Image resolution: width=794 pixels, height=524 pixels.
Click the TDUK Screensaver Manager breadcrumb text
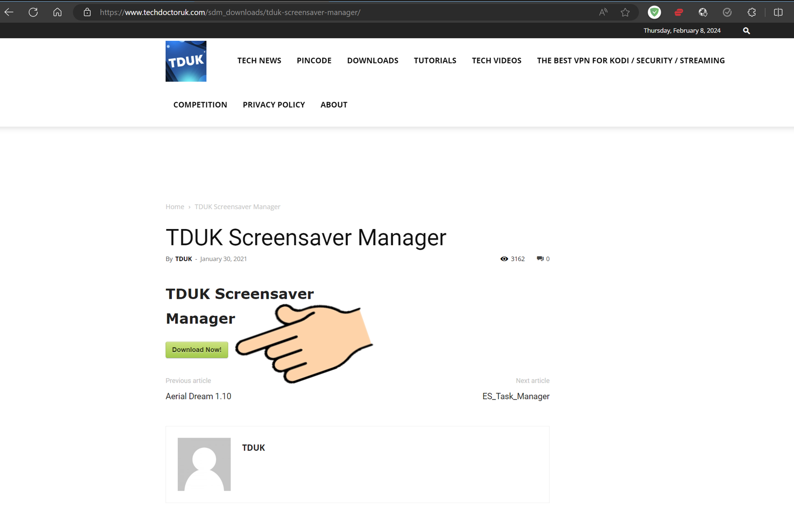[237, 207]
